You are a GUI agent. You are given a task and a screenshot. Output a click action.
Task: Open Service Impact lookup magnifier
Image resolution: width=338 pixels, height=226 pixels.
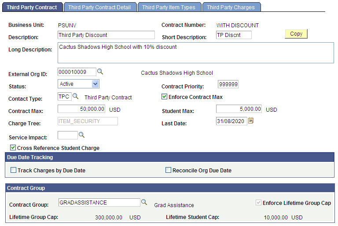[81, 135]
